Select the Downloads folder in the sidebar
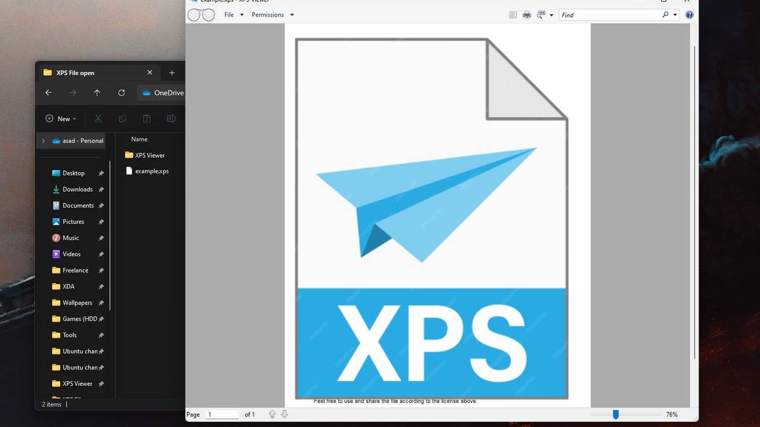Viewport: 760px width, 427px height. [x=77, y=189]
